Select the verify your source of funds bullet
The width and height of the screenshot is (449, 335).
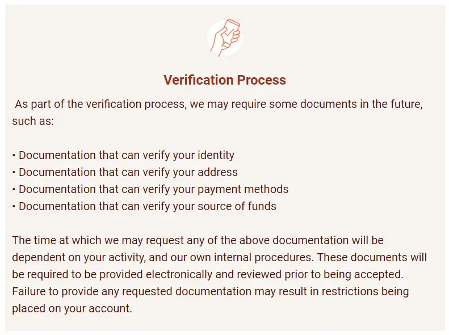(144, 206)
